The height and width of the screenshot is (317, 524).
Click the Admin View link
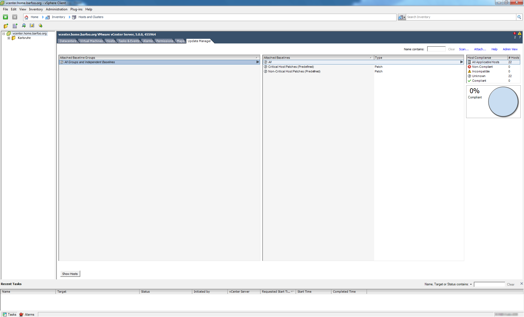click(510, 49)
